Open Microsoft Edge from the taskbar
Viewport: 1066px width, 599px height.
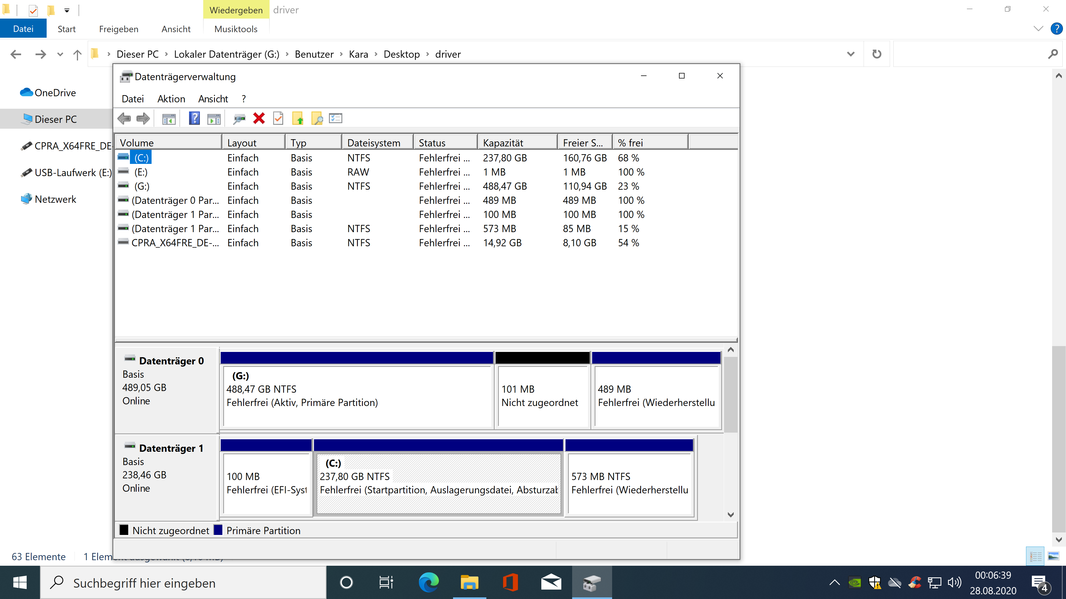point(428,583)
